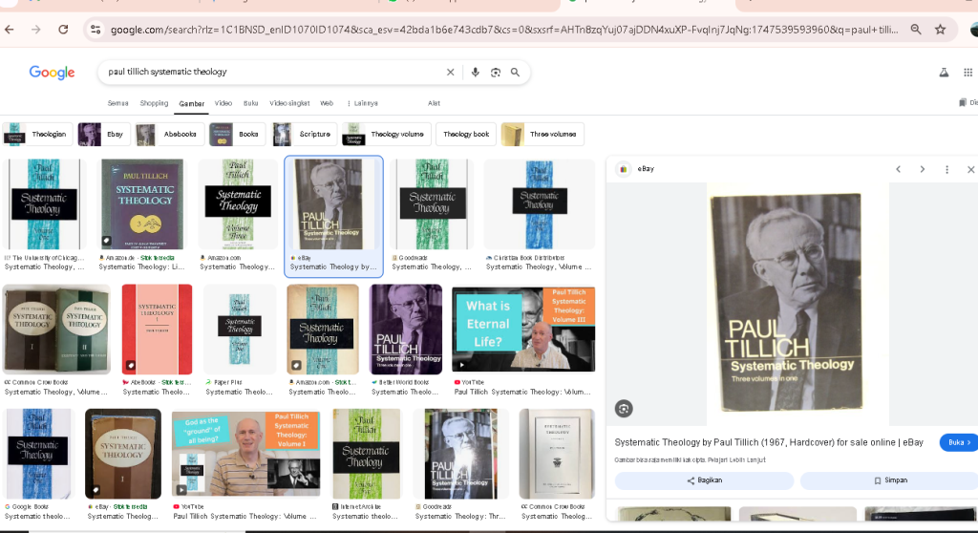Open Better World Books purple Tillich cover

(x=406, y=330)
